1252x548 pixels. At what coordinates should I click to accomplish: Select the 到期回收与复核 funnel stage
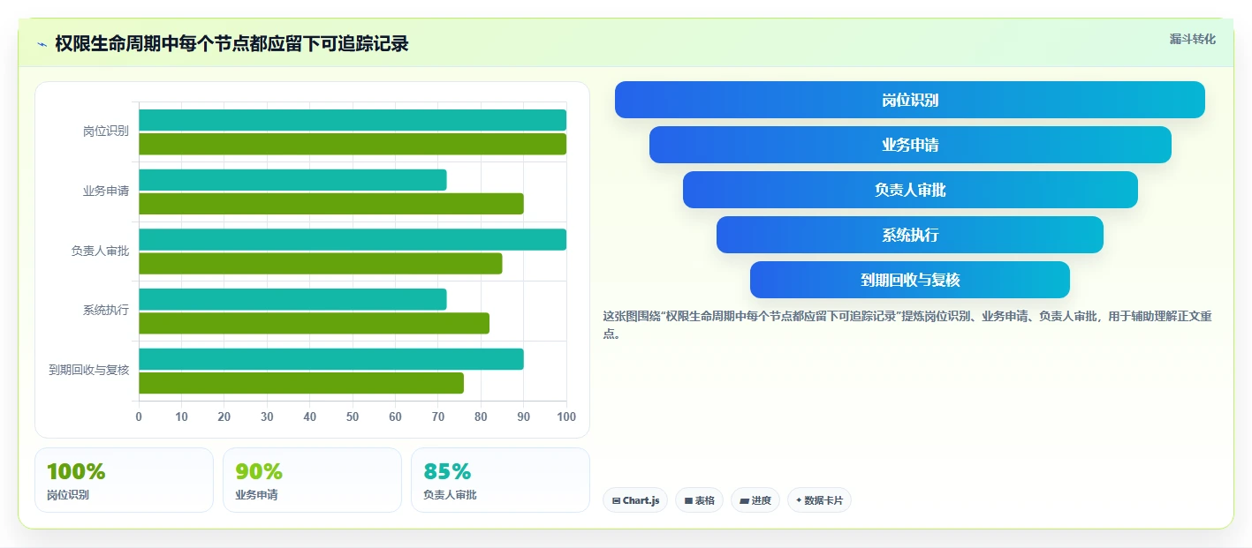[909, 280]
